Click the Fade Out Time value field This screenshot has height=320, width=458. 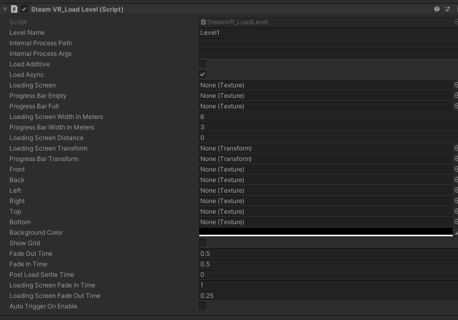coord(326,253)
